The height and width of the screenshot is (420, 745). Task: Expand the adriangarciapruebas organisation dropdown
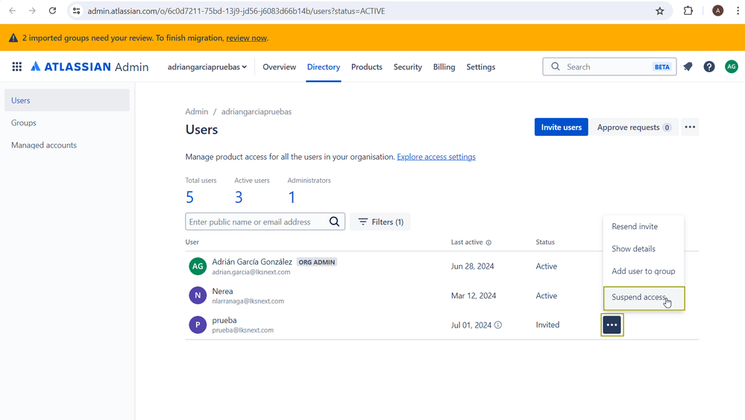click(x=207, y=67)
